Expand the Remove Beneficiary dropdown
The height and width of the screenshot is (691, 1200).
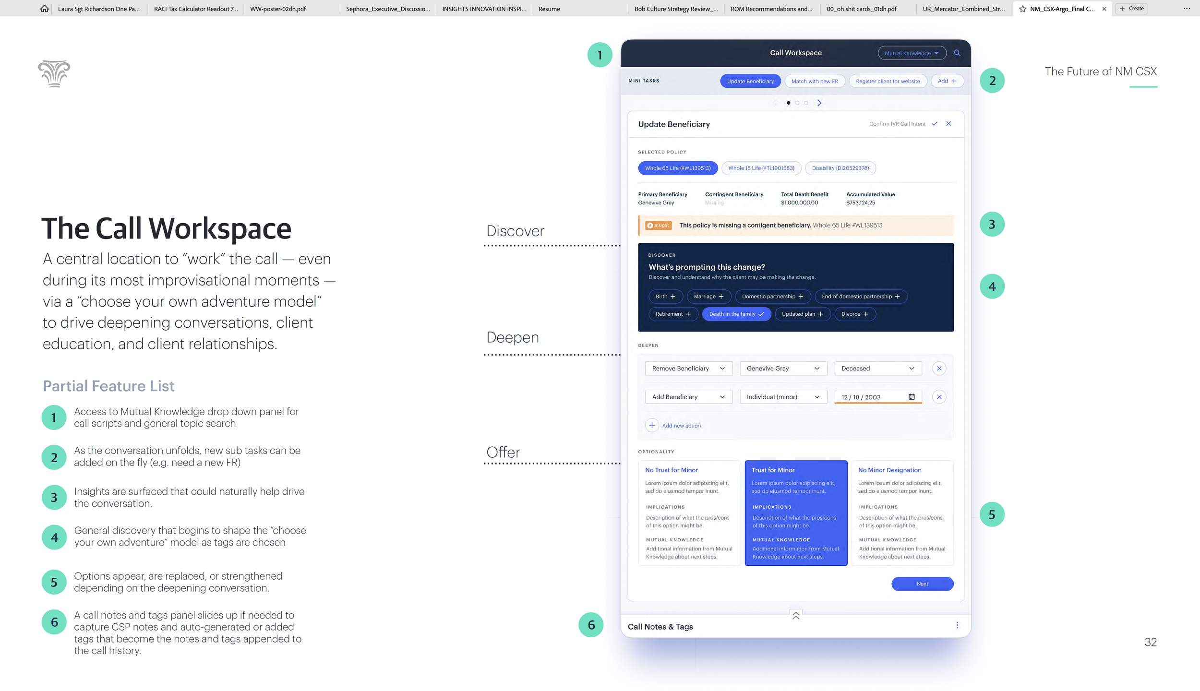pos(688,369)
